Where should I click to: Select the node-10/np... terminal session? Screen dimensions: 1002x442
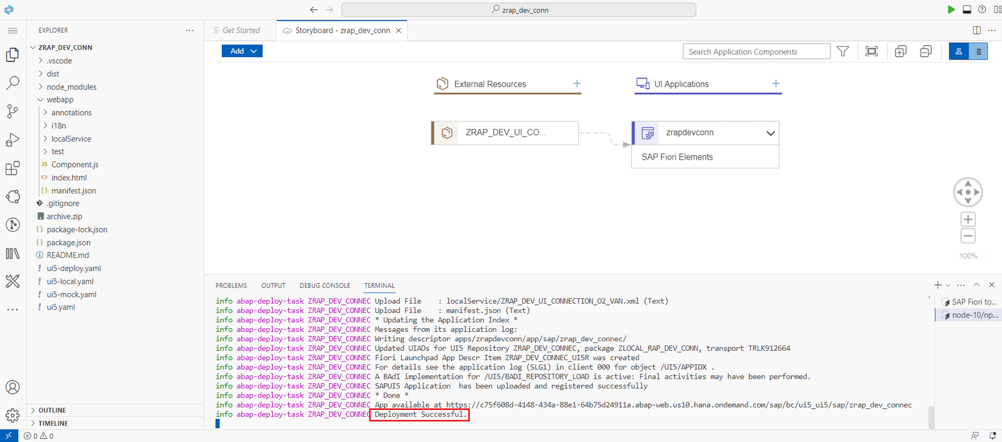click(969, 315)
